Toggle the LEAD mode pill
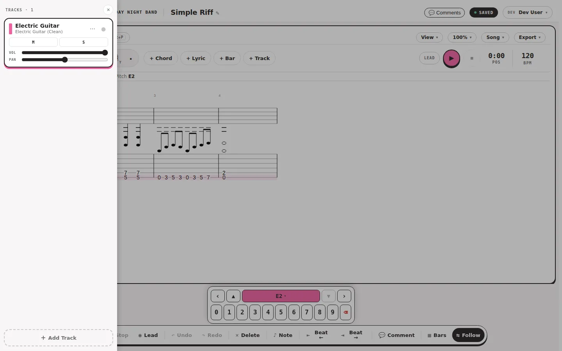The height and width of the screenshot is (351, 562). point(429,58)
